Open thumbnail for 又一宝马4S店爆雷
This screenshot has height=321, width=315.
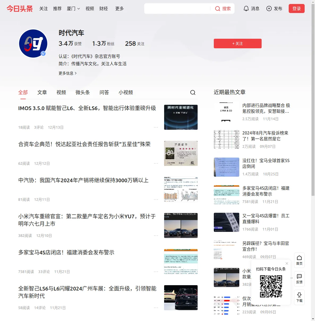(227, 222)
